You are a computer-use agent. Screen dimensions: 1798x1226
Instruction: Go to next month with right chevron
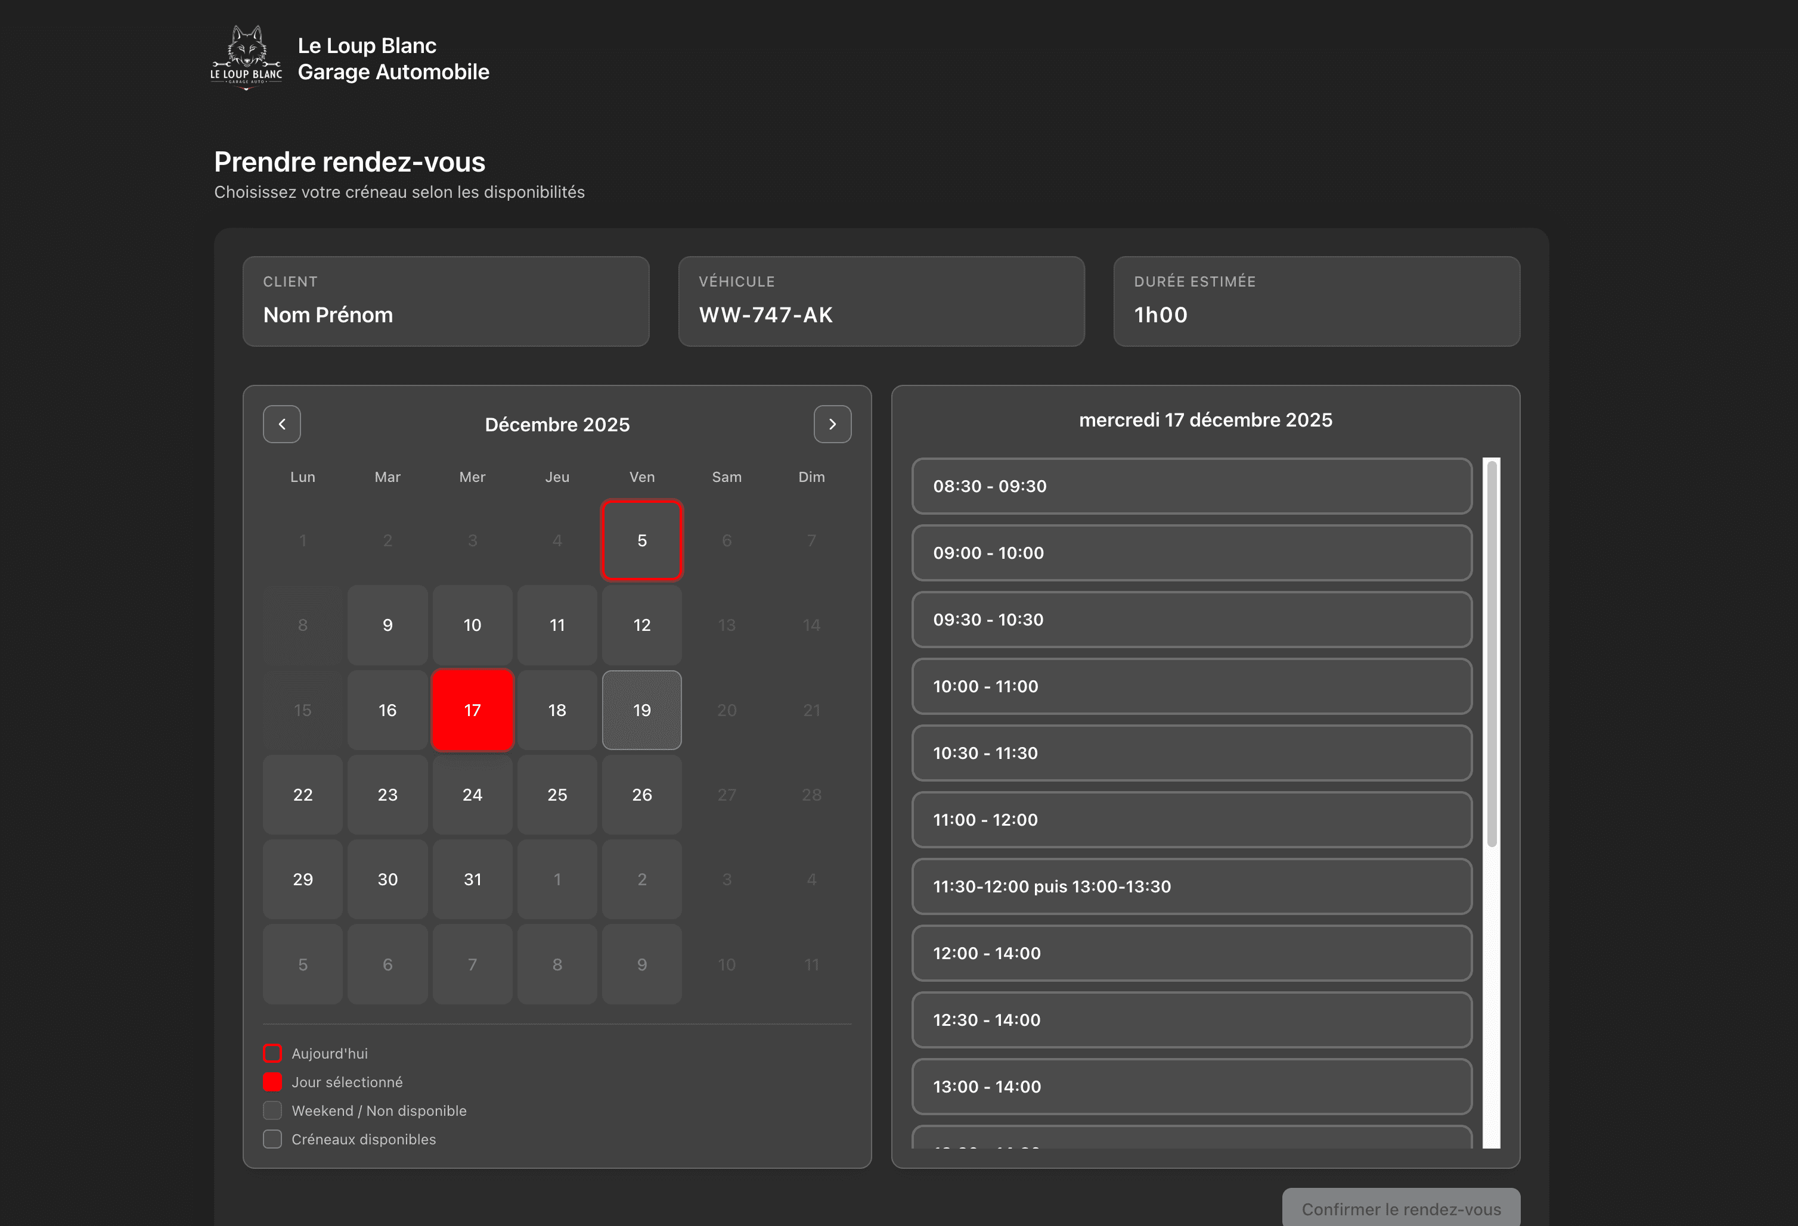832,424
